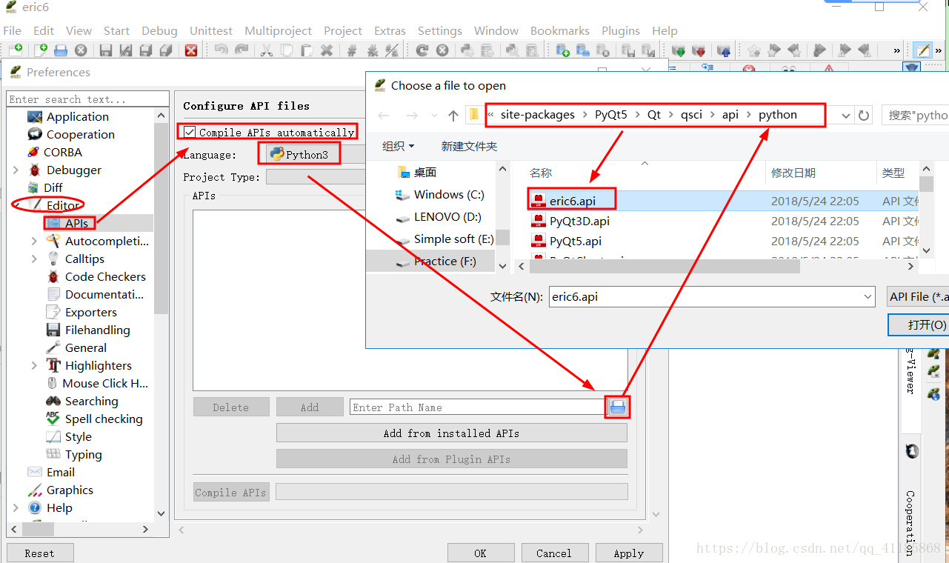Select eric6.api in the file list
The height and width of the screenshot is (563, 949).
coord(572,201)
